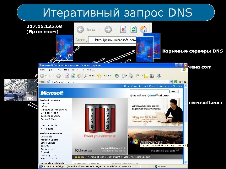Click the Home icon in the upper slide toolbar
This screenshot has height=169, width=226.
[143, 29]
